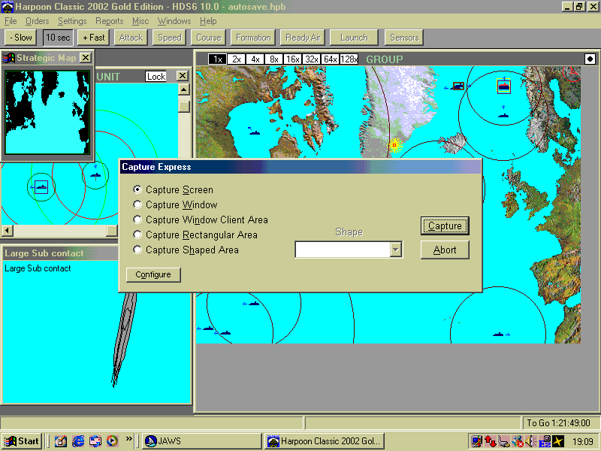Image resolution: width=601 pixels, height=451 pixels.
Task: Select Capture Window Client Area option
Action: coord(137,219)
